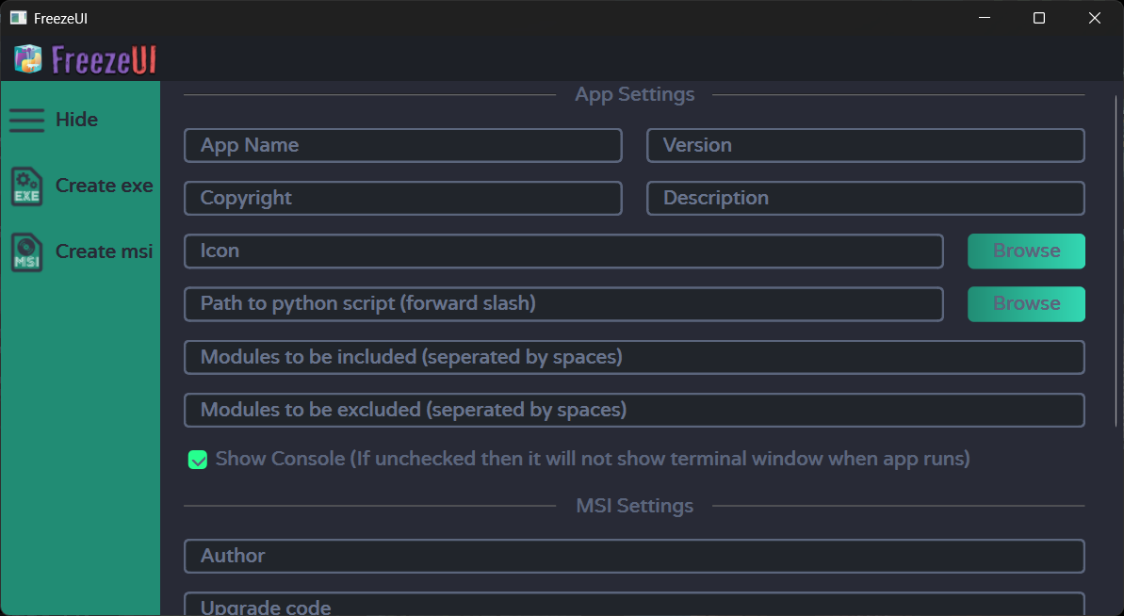Click the Create exe file icon
Viewport: 1124px width, 616px height.
26,186
